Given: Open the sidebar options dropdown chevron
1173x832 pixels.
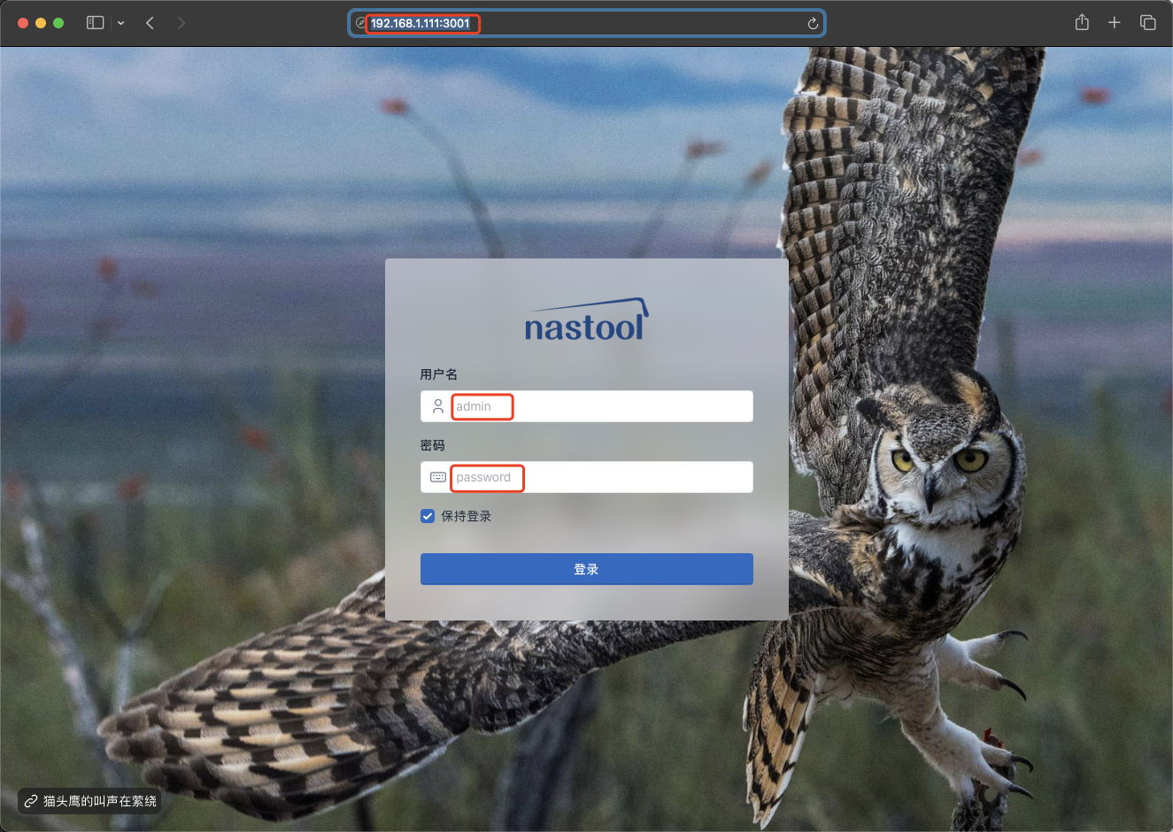Looking at the screenshot, I should click(x=120, y=23).
